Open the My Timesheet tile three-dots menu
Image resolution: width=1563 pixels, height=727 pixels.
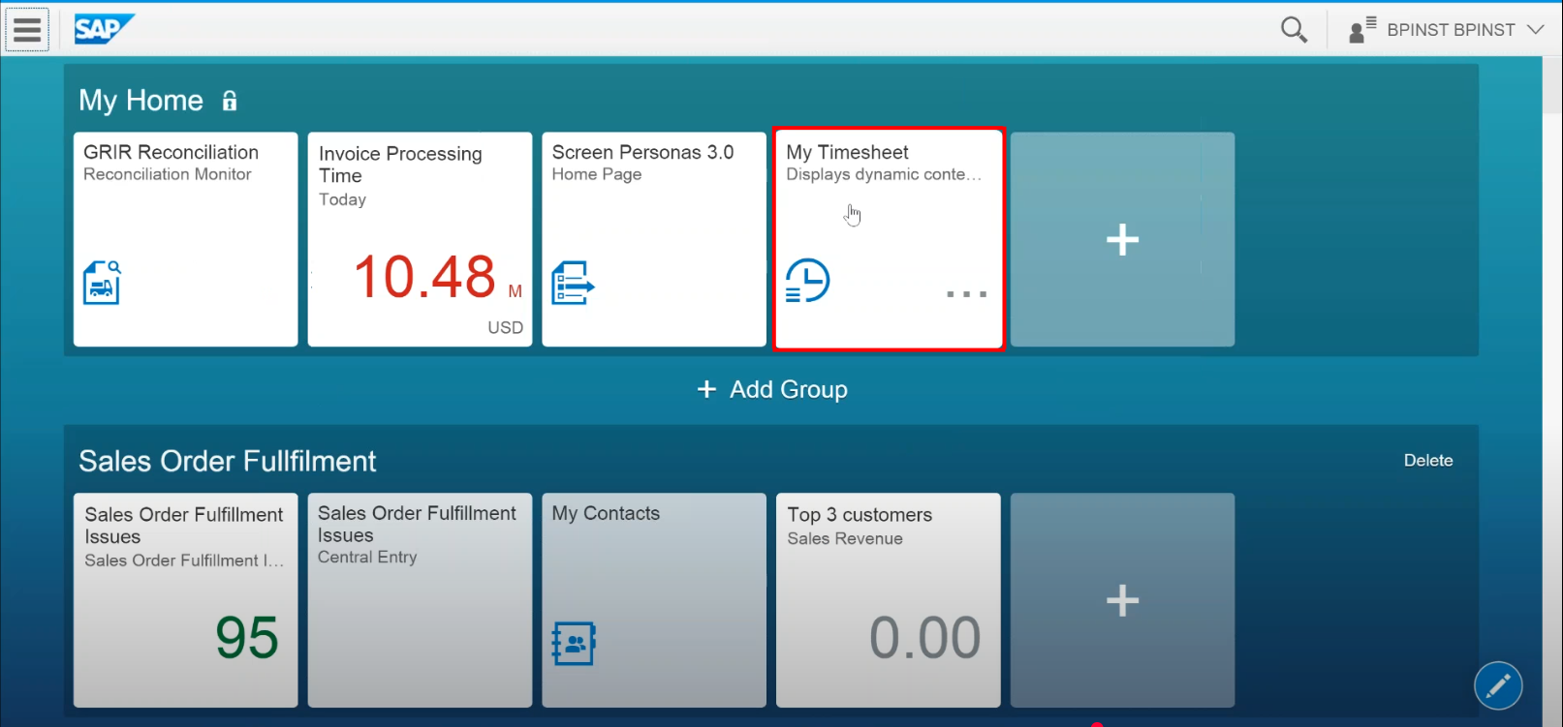[966, 294]
